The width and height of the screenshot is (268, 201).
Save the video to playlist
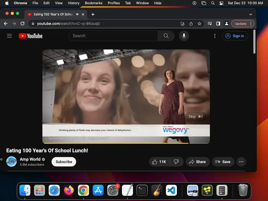223,162
